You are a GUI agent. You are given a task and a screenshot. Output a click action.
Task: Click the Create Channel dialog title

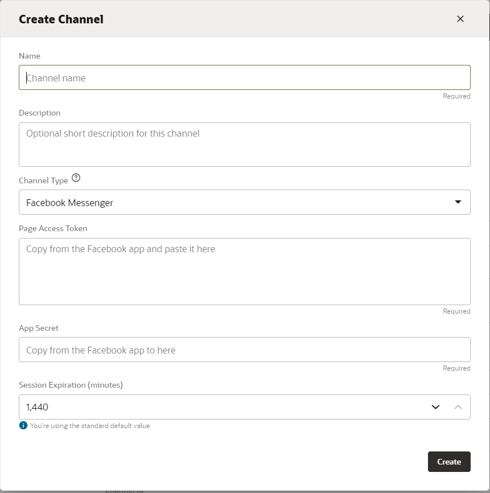[61, 19]
